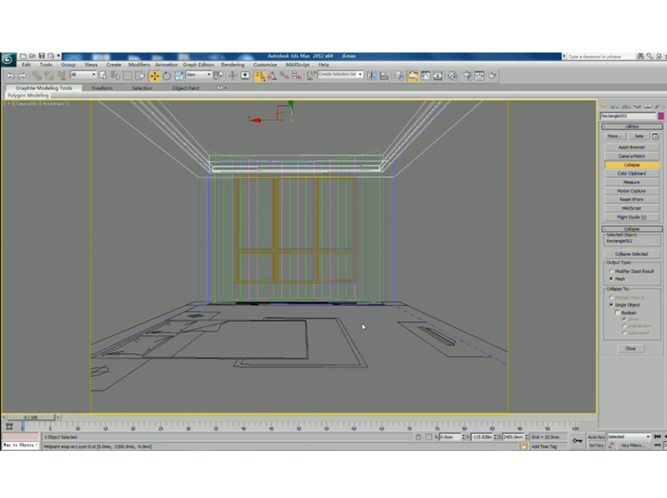Toggle the Window/Crossing selection icon

[x=140, y=76]
